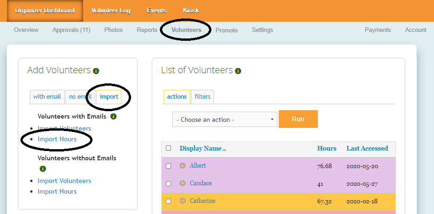Open the Volunteer Log menu item
The width and height of the screenshot is (434, 214).
point(111,11)
